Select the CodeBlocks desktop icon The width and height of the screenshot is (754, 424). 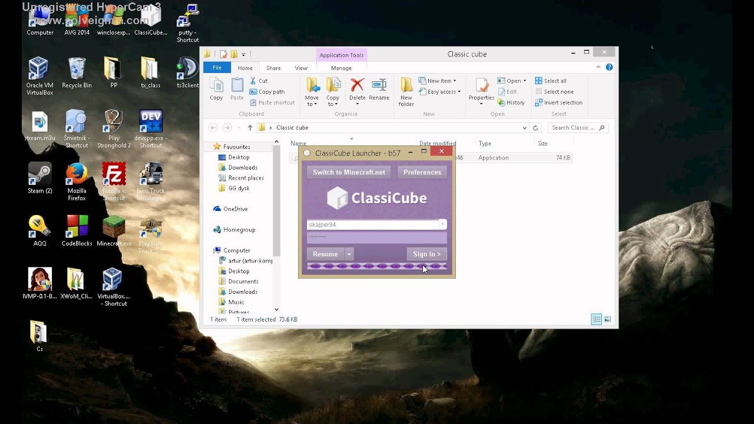[77, 231]
